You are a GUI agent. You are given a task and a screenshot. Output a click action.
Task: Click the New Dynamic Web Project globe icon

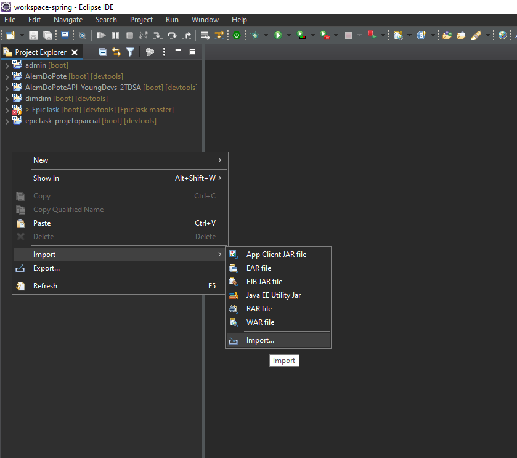(398, 35)
